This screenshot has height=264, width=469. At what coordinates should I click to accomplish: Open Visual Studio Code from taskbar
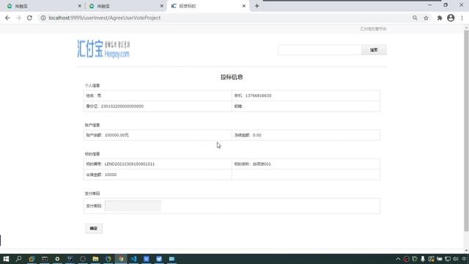(x=133, y=259)
